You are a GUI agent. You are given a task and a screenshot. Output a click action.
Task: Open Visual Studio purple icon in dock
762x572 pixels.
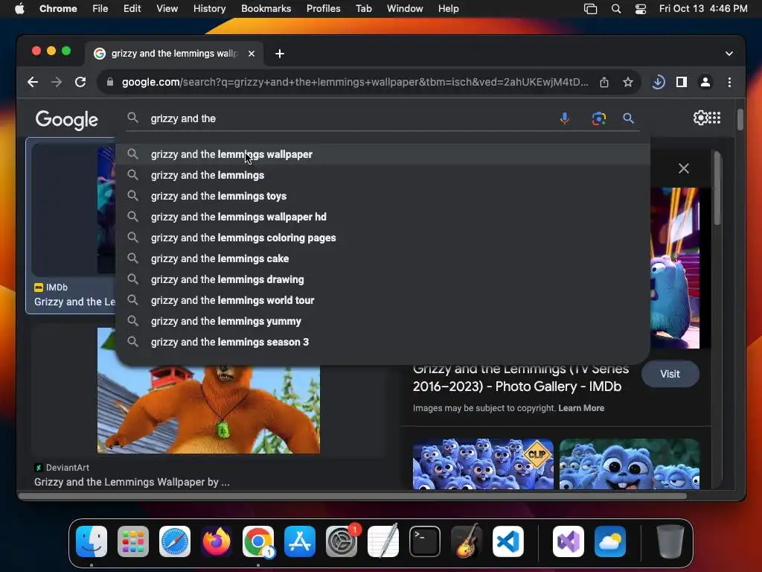pyautogui.click(x=569, y=541)
